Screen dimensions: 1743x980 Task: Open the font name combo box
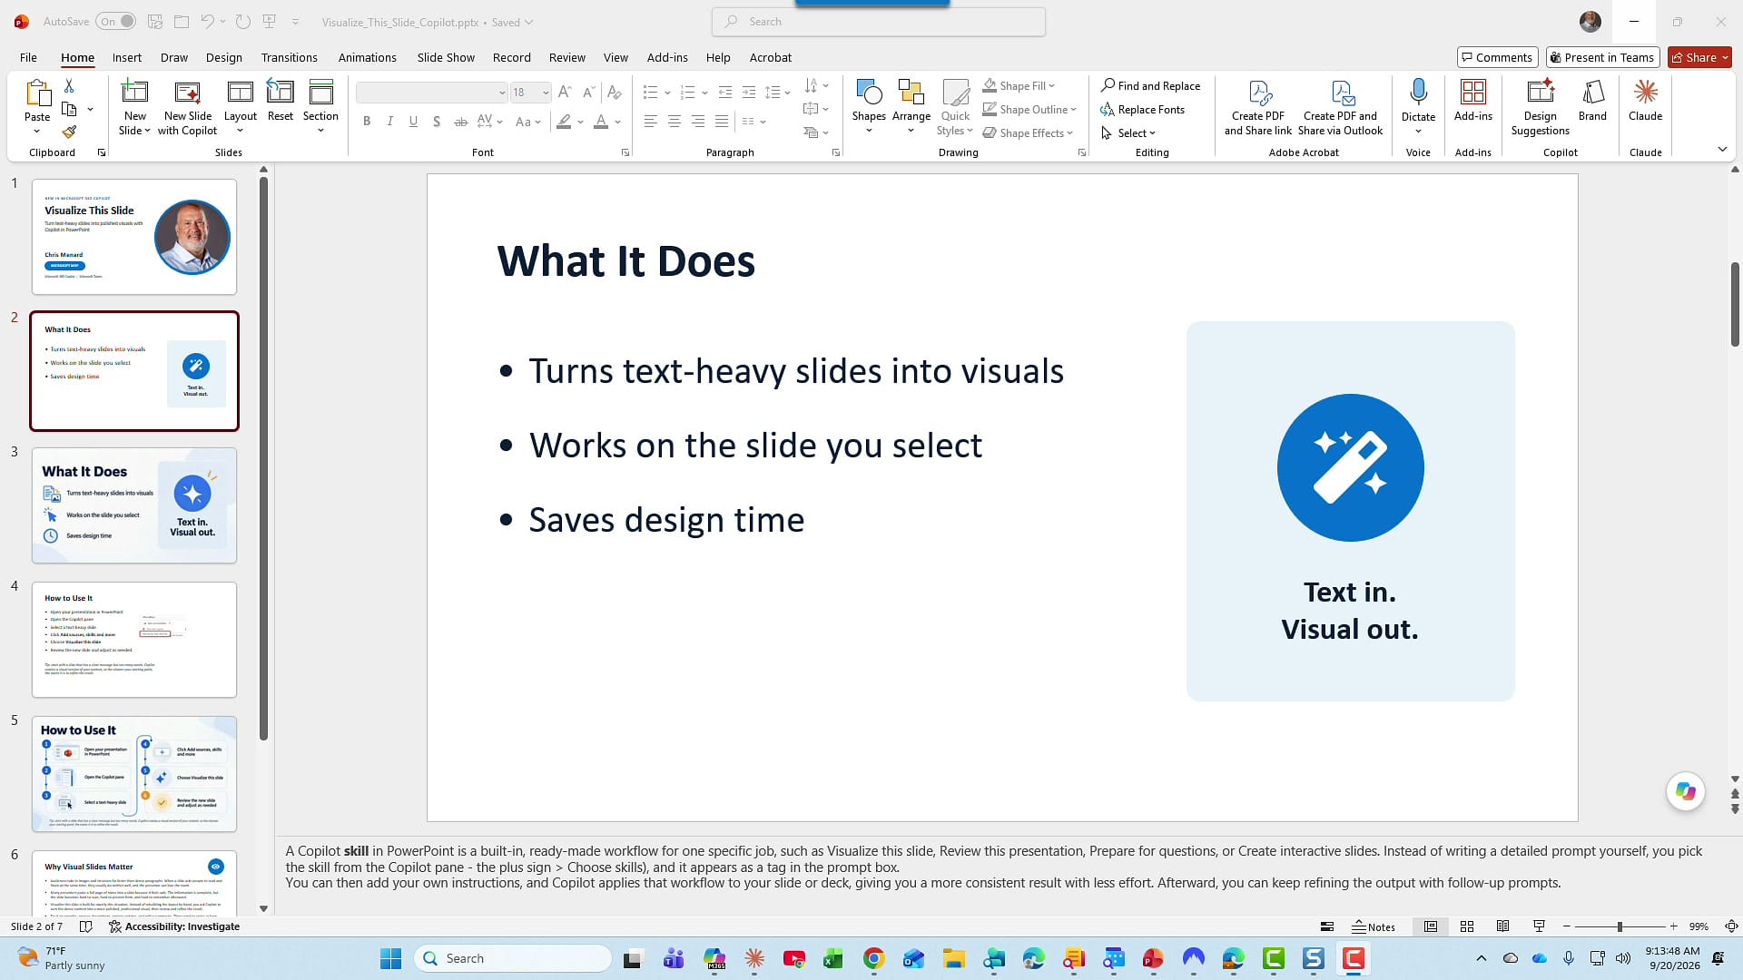pos(431,93)
